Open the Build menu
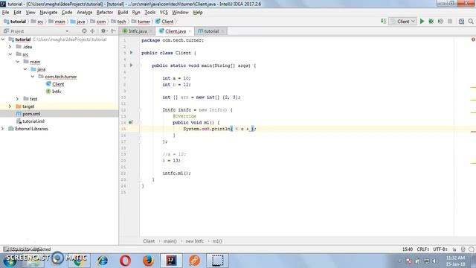The height and width of the screenshot is (268, 476). click(x=123, y=12)
